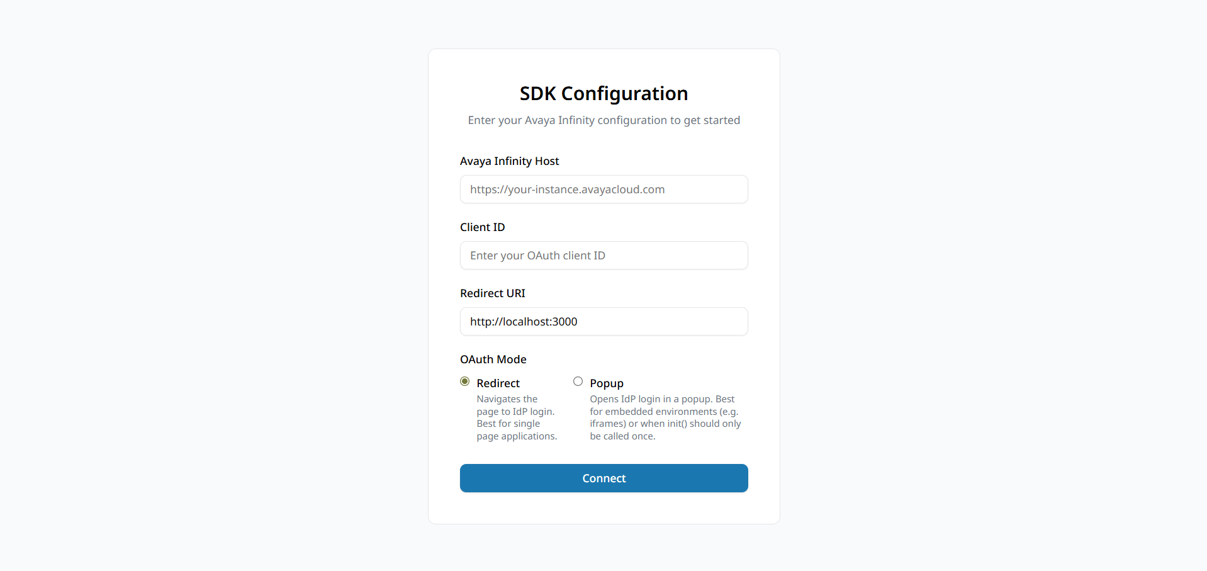Select the Redirect OAuth mode radio button
Viewport: 1207px width, 571px height.
click(x=465, y=382)
